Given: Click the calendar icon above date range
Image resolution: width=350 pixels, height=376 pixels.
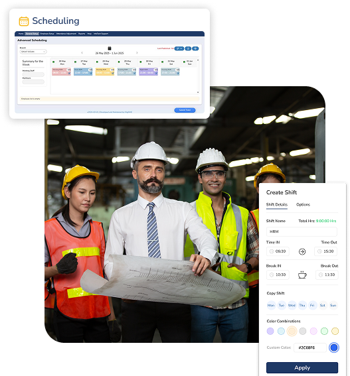Looking at the screenshot, I should pyautogui.click(x=110, y=48).
